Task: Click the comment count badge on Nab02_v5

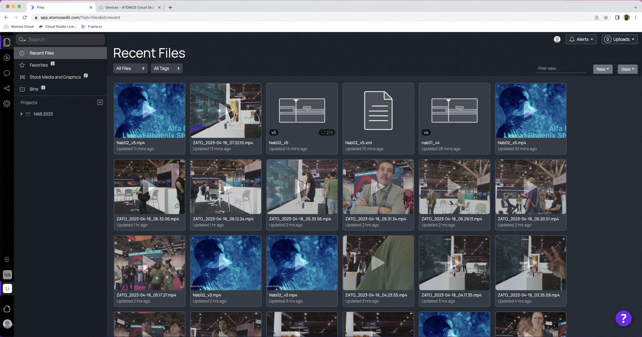Action: 327,132
